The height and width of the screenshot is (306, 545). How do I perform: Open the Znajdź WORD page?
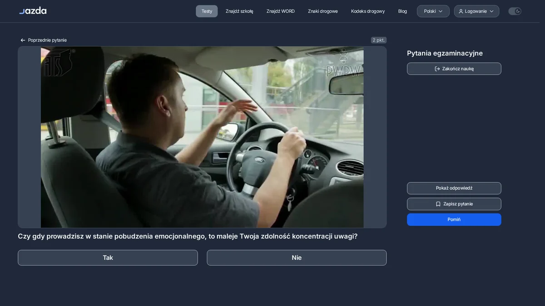coord(281,11)
